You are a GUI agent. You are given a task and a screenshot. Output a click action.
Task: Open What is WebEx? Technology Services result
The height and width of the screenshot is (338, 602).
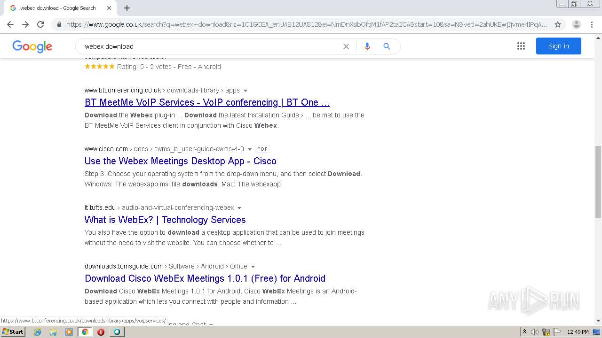coord(165,220)
